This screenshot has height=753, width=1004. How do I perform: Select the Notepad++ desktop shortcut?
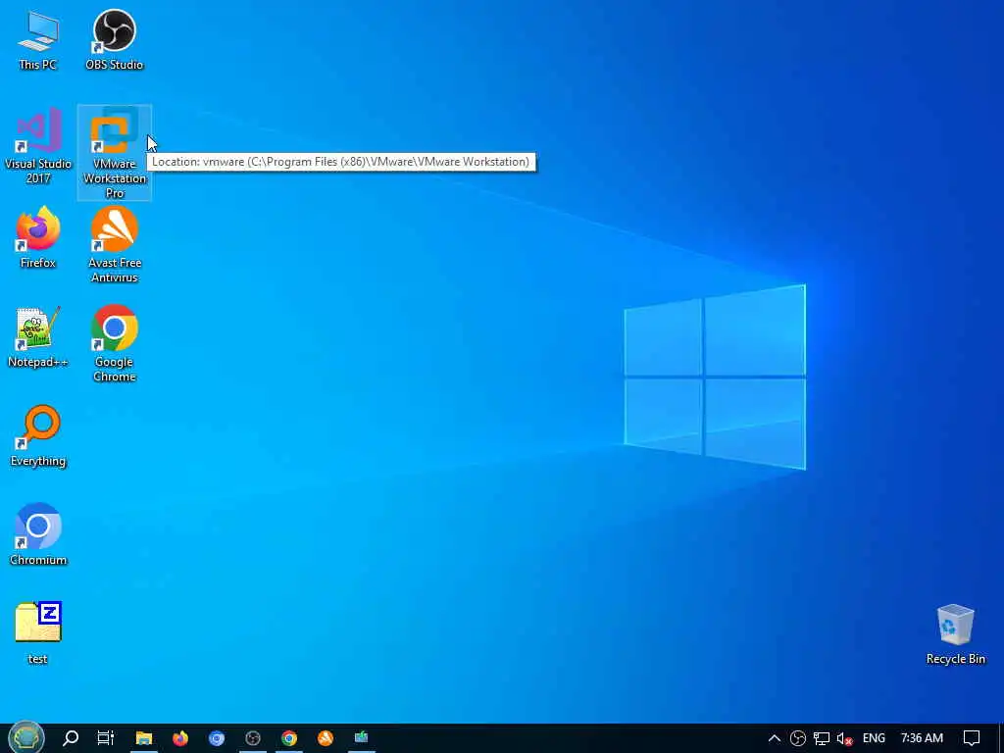(38, 337)
